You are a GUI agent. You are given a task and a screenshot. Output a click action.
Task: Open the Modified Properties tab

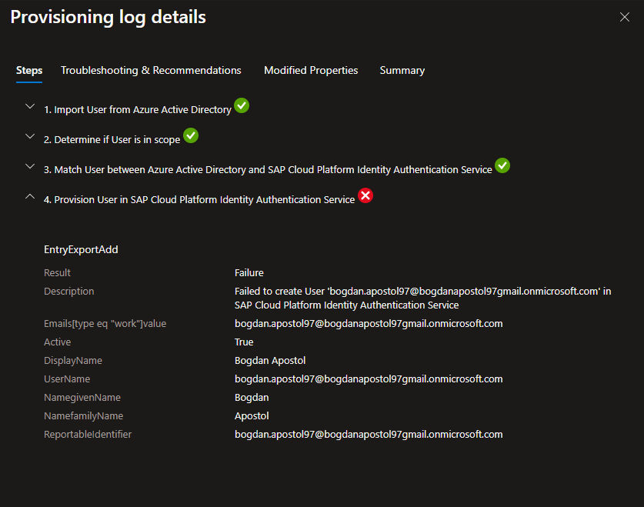click(x=311, y=70)
